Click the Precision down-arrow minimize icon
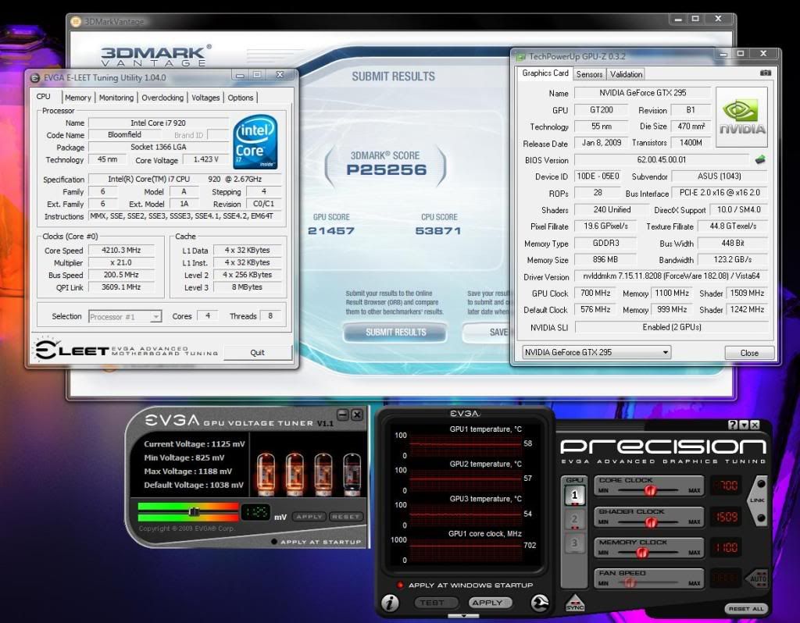Image resolution: width=800 pixels, height=623 pixels. coord(744,425)
